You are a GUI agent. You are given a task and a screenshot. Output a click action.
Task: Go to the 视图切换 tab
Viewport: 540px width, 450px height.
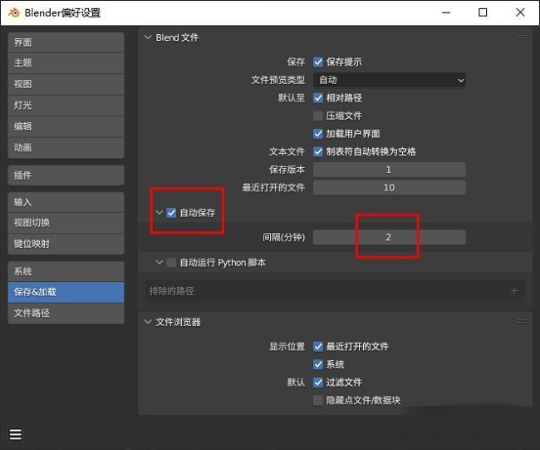[66, 223]
